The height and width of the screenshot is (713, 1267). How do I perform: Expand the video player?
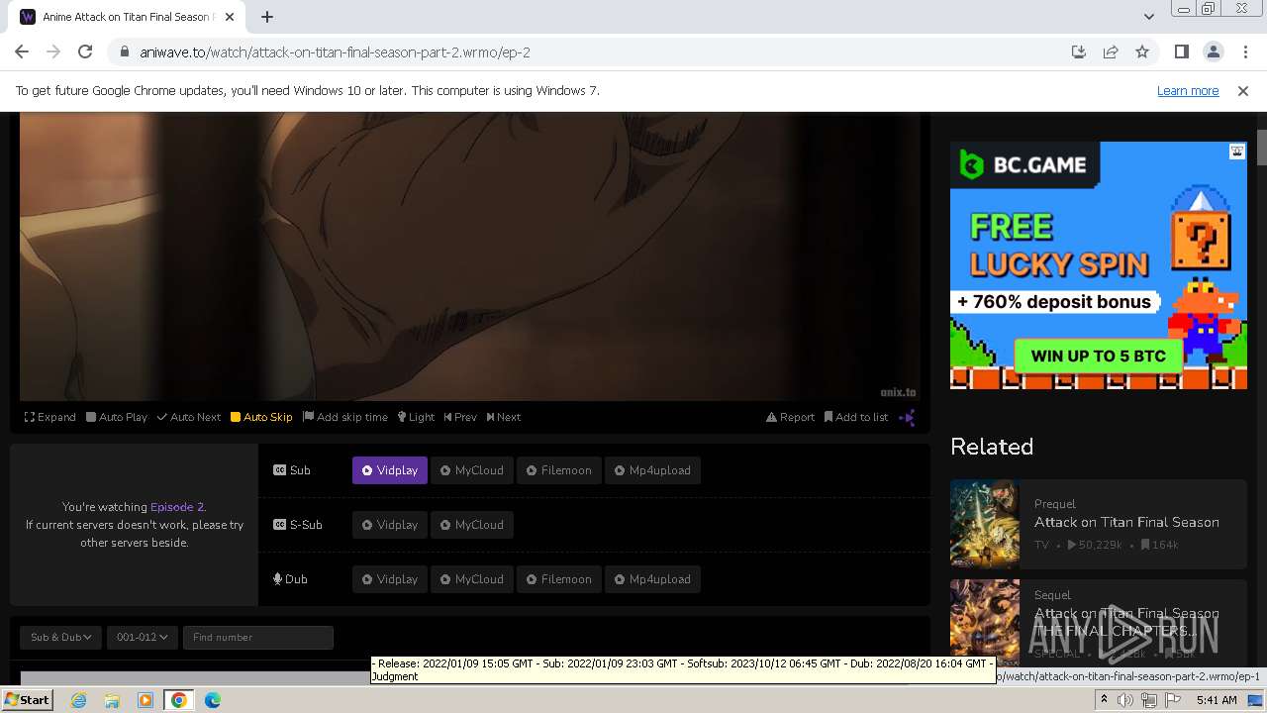click(50, 417)
